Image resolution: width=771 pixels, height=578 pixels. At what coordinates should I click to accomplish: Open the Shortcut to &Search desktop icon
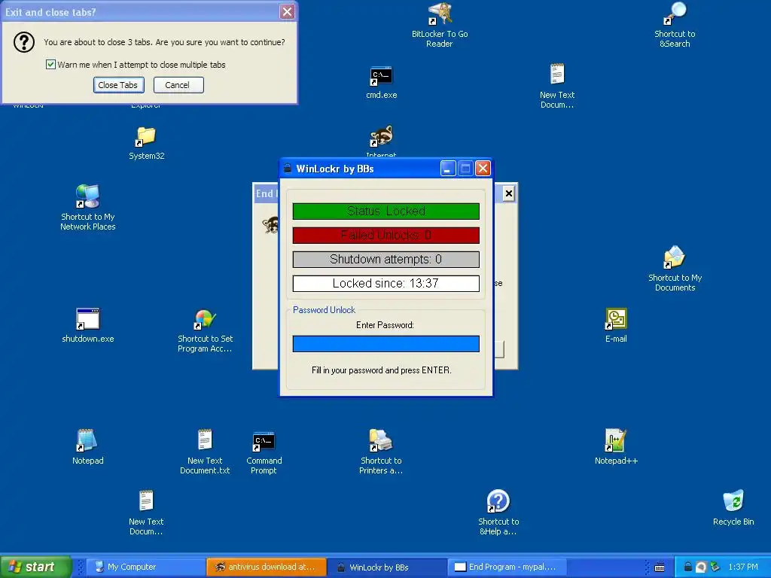coord(675,14)
